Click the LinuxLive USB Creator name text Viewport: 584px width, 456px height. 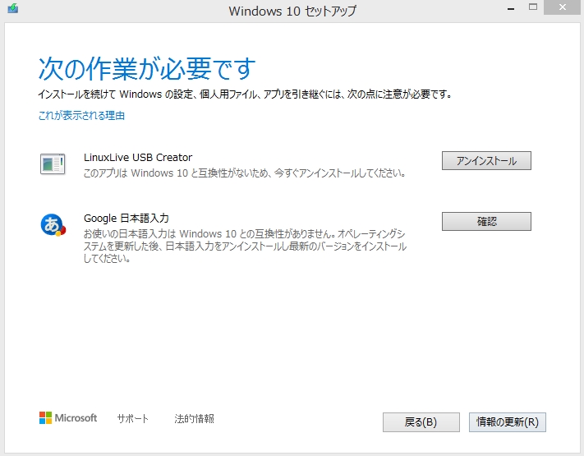pos(138,157)
